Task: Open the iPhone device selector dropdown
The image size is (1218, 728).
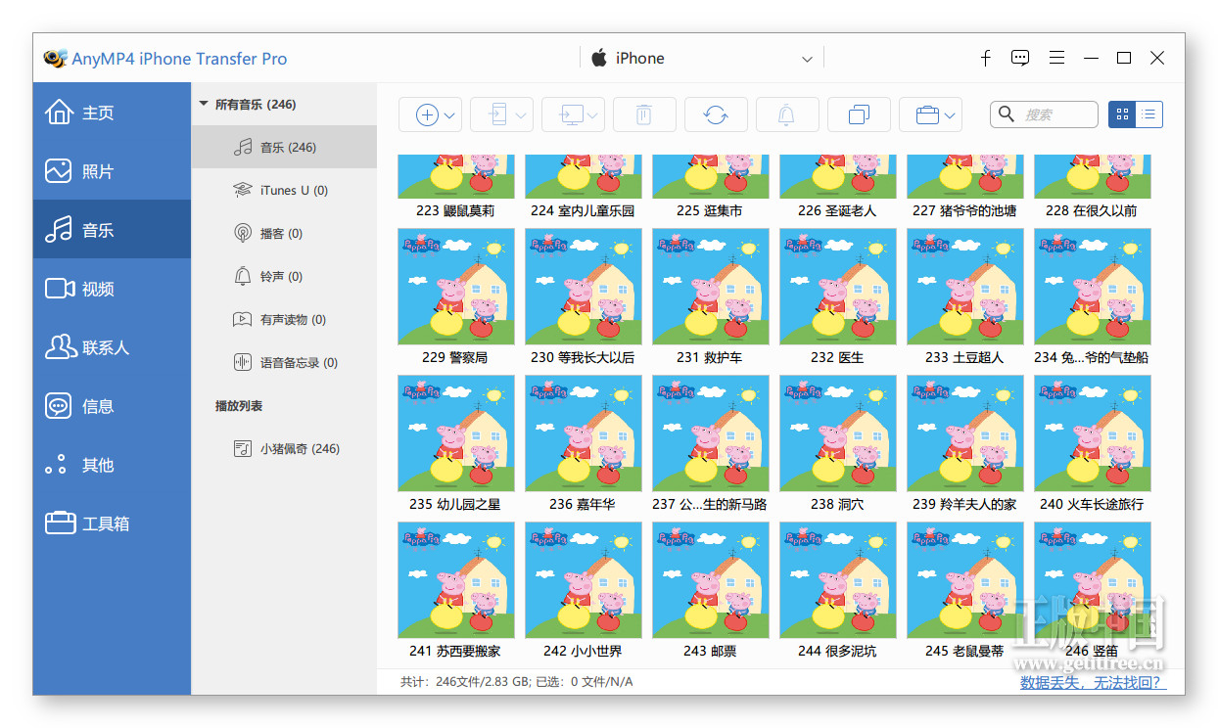Action: [x=701, y=59]
